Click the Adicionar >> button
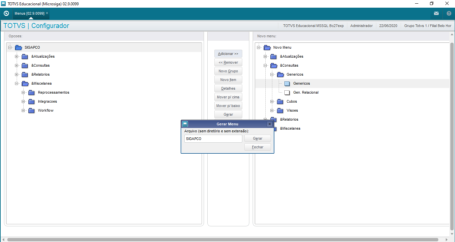The height and width of the screenshot is (242, 455). click(228, 54)
